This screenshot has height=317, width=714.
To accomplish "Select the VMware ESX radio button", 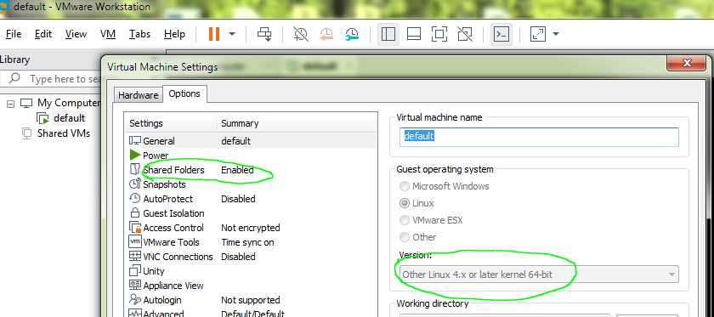I will tap(404, 220).
